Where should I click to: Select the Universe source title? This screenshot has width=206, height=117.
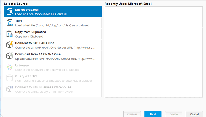[22, 65]
